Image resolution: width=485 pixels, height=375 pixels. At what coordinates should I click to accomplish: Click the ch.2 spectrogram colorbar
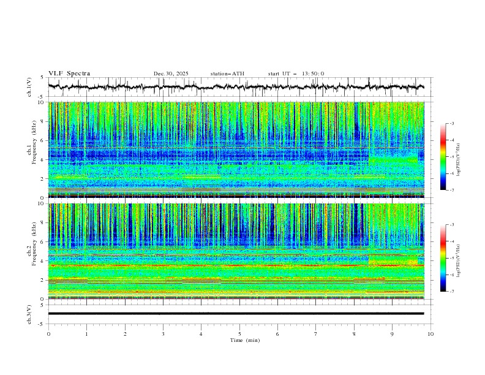(x=443, y=258)
